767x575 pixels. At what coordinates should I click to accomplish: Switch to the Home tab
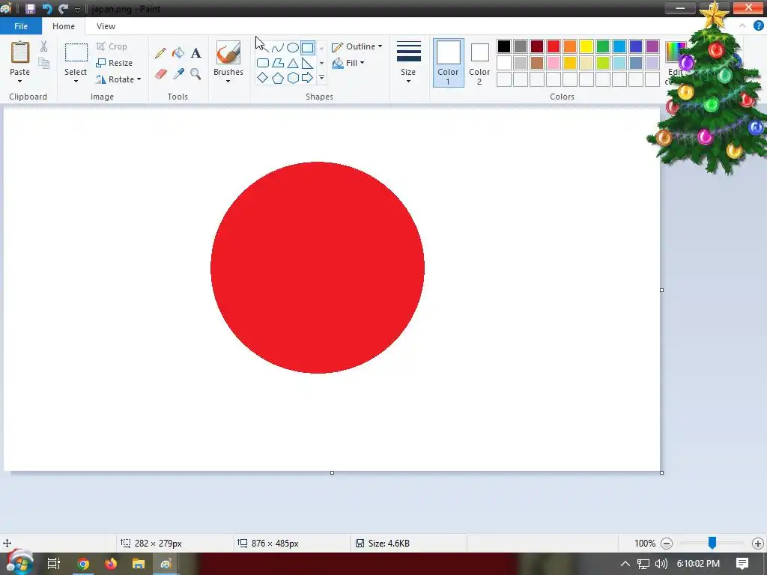click(x=64, y=26)
